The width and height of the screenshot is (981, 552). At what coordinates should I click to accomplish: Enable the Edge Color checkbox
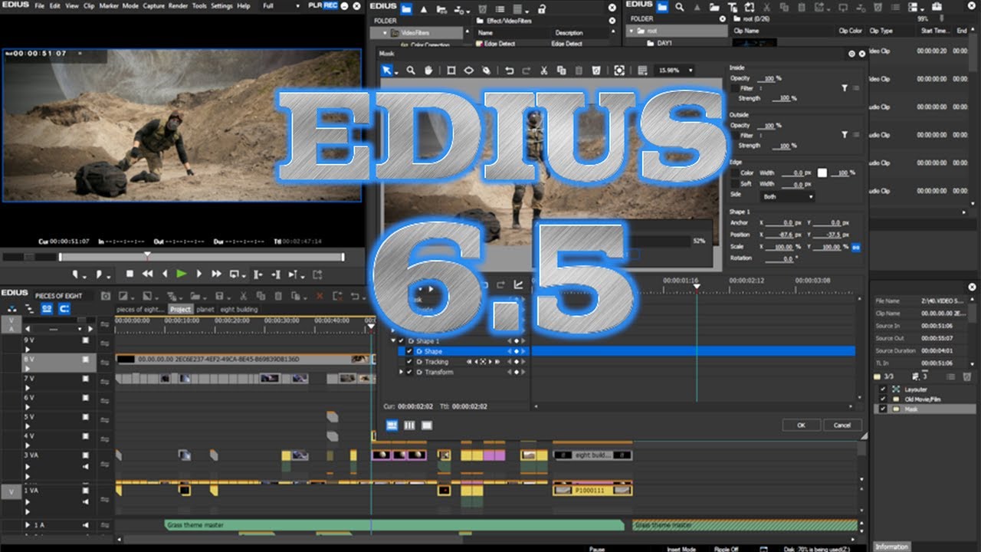point(735,173)
